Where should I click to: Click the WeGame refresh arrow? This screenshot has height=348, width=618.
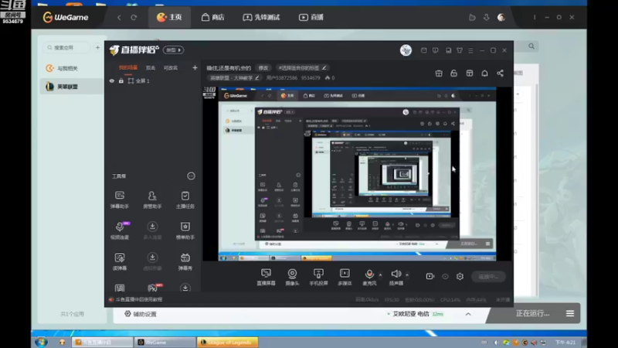coord(134,17)
